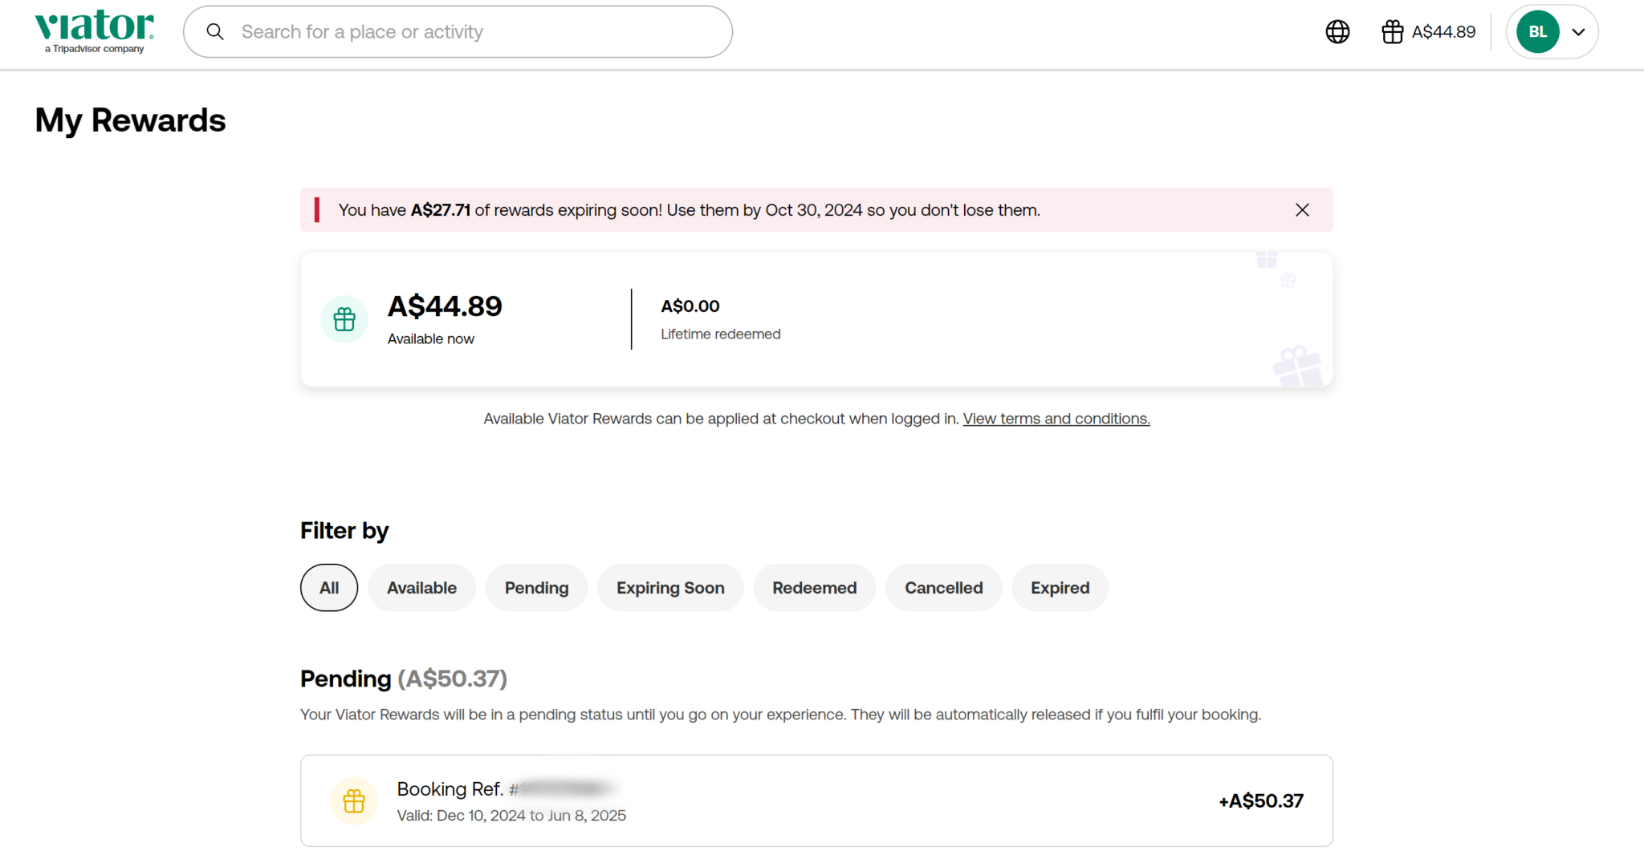The width and height of the screenshot is (1644, 859).
Task: Show Expiring Soon rewards
Action: pyautogui.click(x=670, y=588)
